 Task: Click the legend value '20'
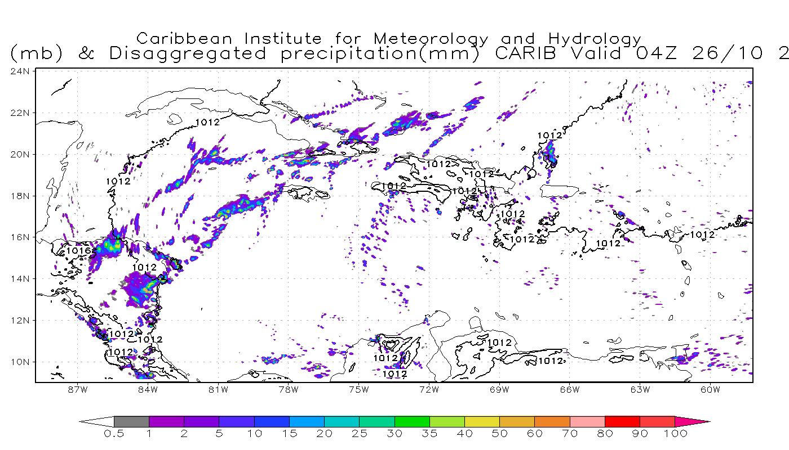[x=324, y=434]
